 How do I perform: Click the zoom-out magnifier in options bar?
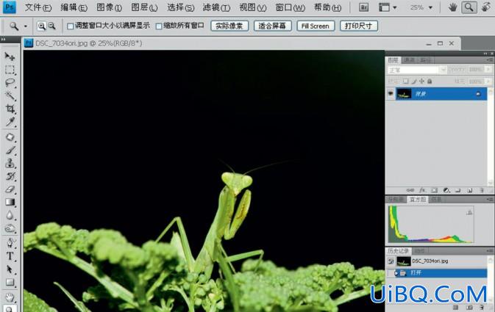point(51,26)
